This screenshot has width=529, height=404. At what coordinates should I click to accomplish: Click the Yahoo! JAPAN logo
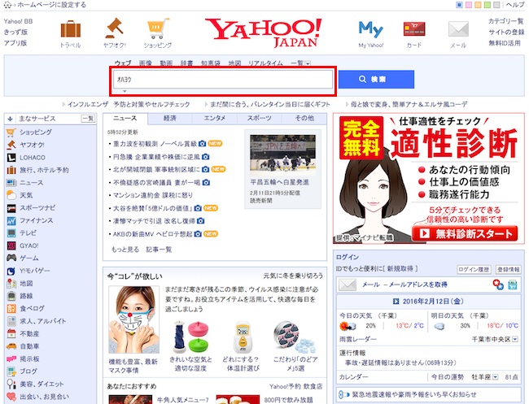click(263, 33)
